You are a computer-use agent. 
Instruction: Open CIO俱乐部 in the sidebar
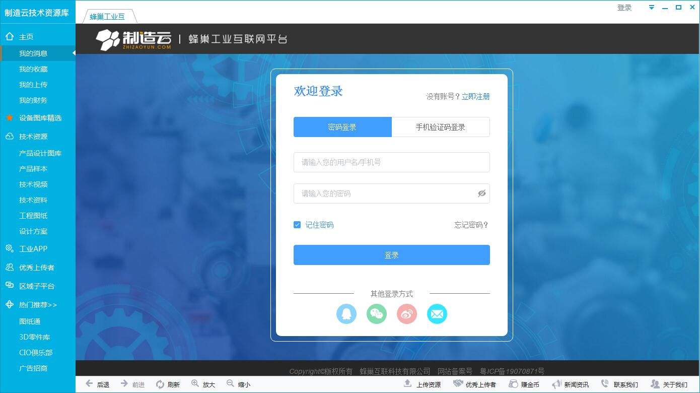point(36,353)
